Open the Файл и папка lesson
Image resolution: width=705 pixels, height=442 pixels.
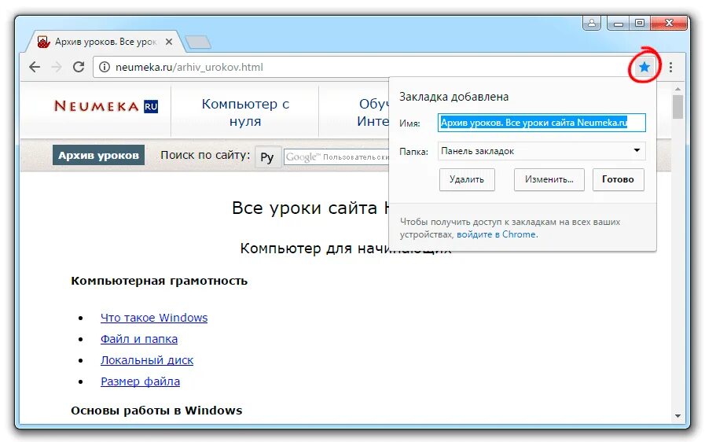(139, 339)
